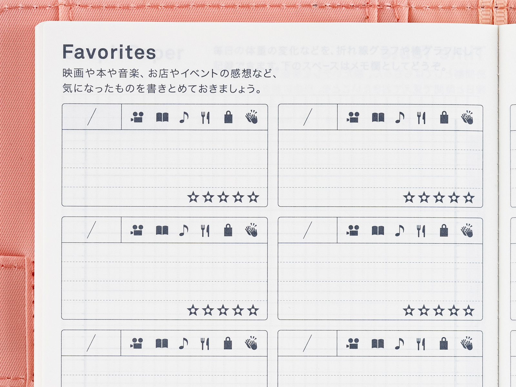Pick the shopping bag icon in middle-right card
Viewport: 516px width, 387px height.
[x=444, y=230]
